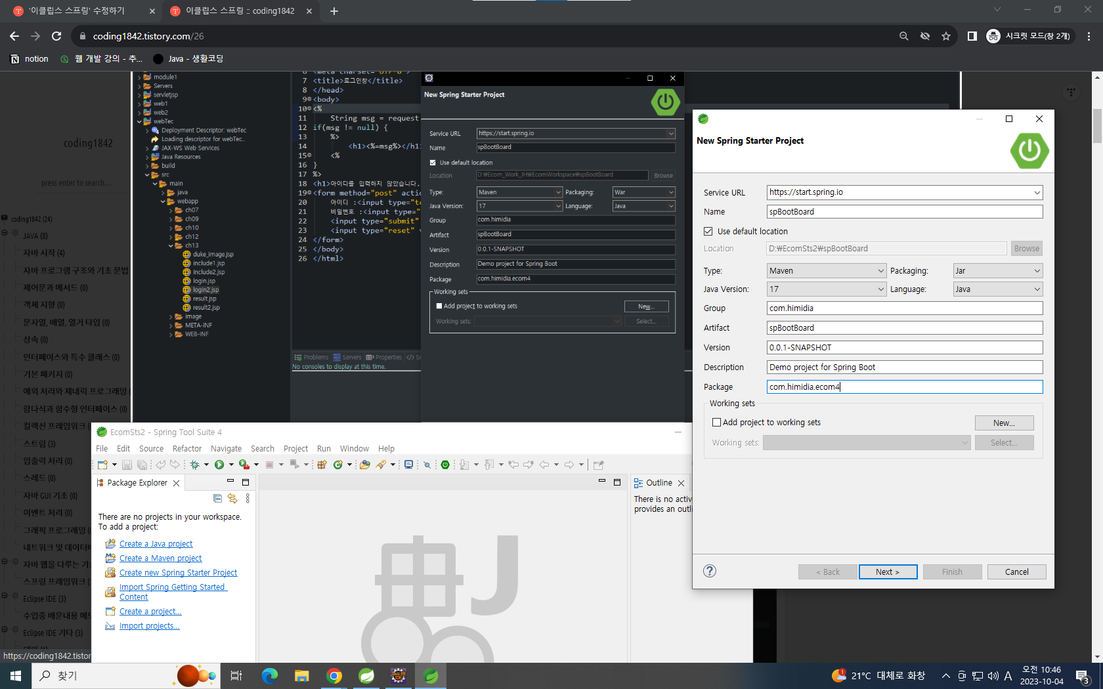Click the New wizard icon in STS toolbar
The height and width of the screenshot is (689, 1103).
(x=102, y=465)
